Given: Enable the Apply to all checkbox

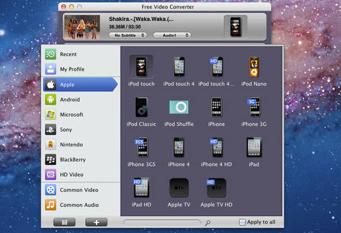Looking at the screenshot, I should pyautogui.click(x=242, y=222).
